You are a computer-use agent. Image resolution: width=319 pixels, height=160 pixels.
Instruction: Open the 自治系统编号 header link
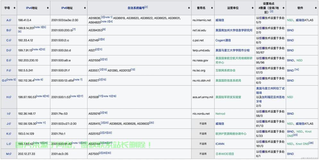coord(136,8)
